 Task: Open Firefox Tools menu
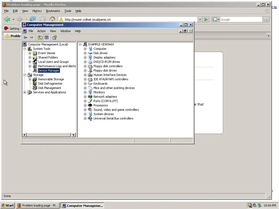pyautogui.click(x=68, y=11)
